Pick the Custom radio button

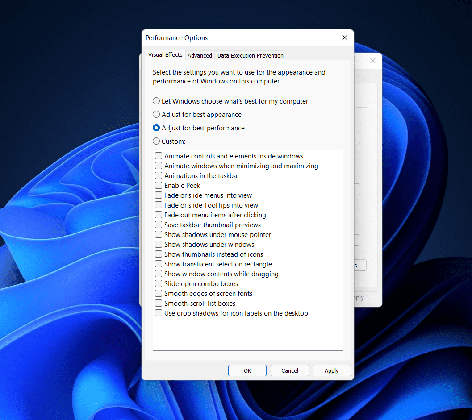tap(156, 141)
